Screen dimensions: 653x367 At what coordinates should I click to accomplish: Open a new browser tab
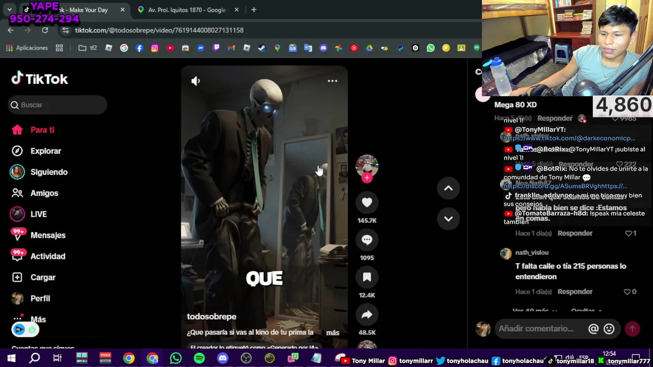(254, 10)
